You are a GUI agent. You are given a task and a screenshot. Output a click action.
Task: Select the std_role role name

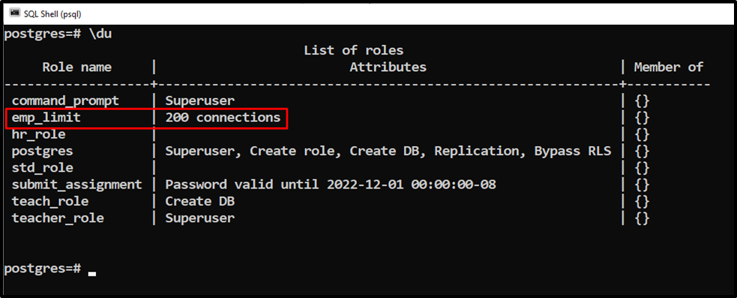pyautogui.click(x=42, y=168)
